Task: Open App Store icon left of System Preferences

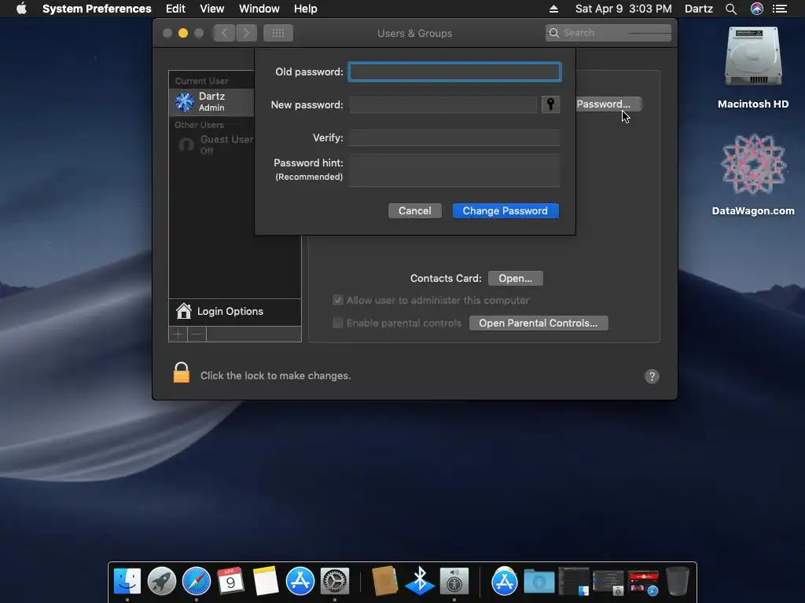Action: coord(300,581)
